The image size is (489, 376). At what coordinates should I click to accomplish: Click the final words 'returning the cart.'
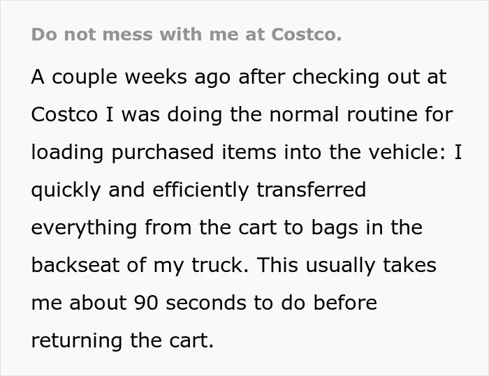pyautogui.click(x=122, y=341)
